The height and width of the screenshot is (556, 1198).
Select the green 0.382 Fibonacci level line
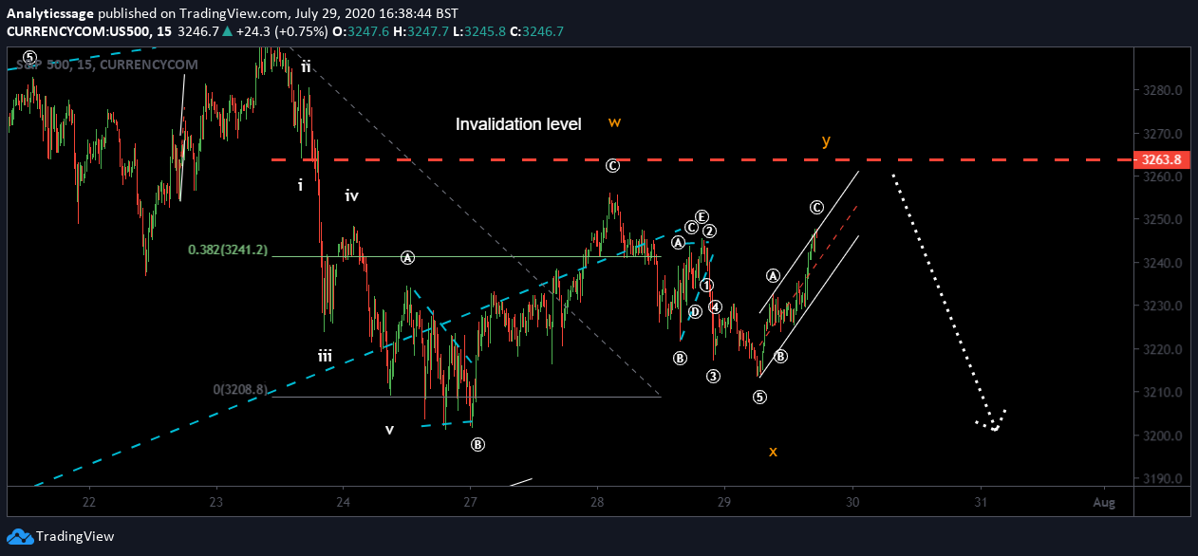coord(465,257)
